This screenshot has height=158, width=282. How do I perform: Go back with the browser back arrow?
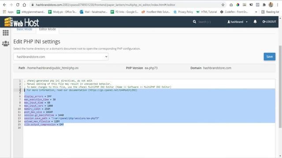click(x=4, y=5)
